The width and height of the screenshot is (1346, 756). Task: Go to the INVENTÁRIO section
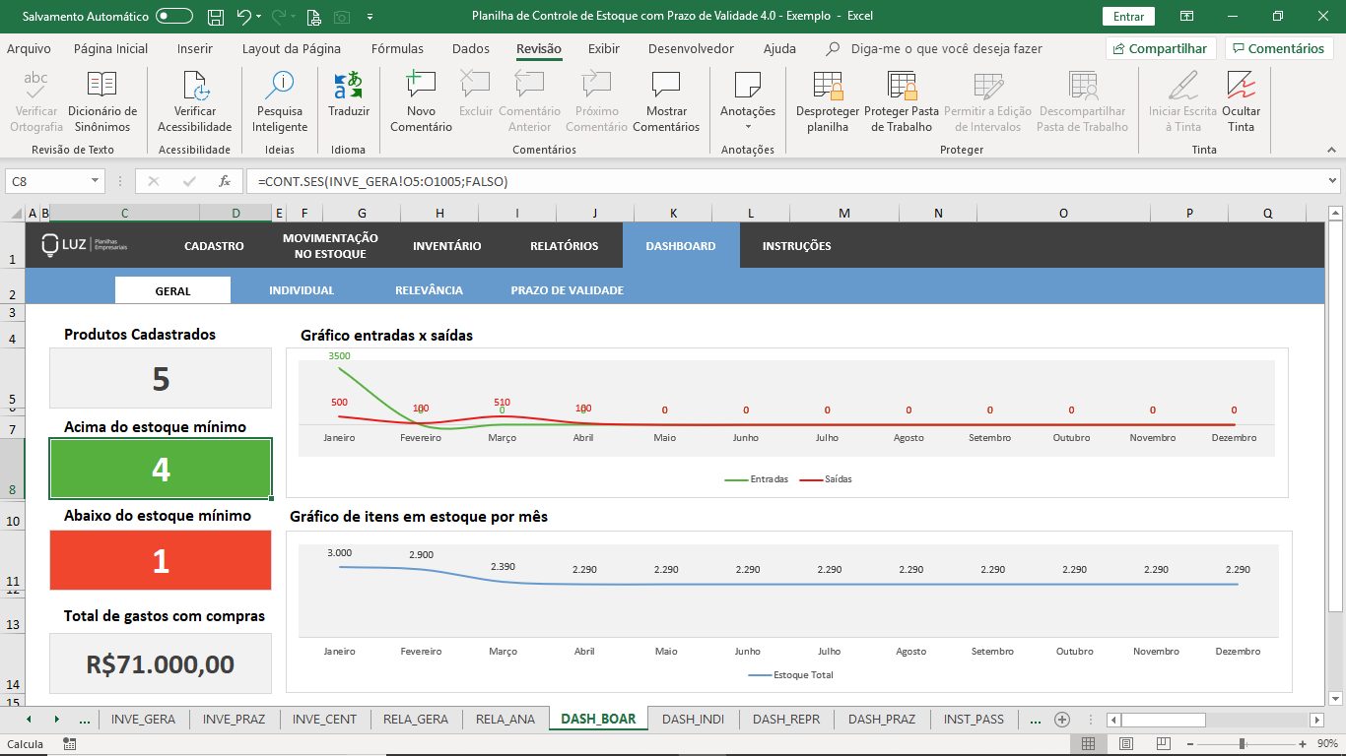(446, 246)
